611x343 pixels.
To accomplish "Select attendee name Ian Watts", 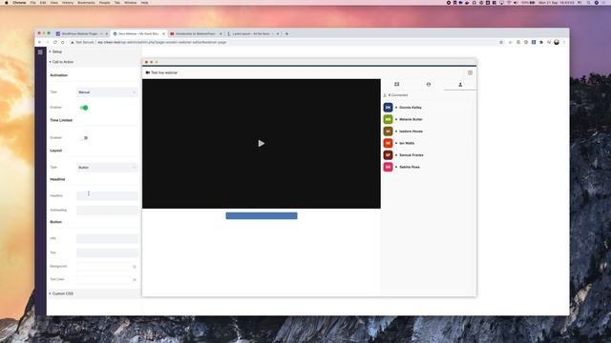I will click(x=407, y=143).
